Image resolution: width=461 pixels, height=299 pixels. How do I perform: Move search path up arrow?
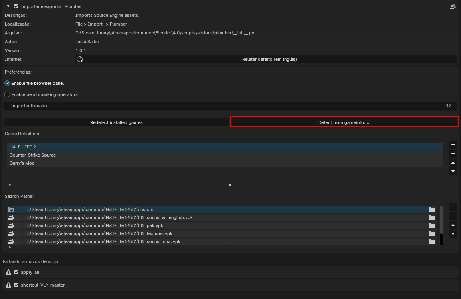coord(453,225)
